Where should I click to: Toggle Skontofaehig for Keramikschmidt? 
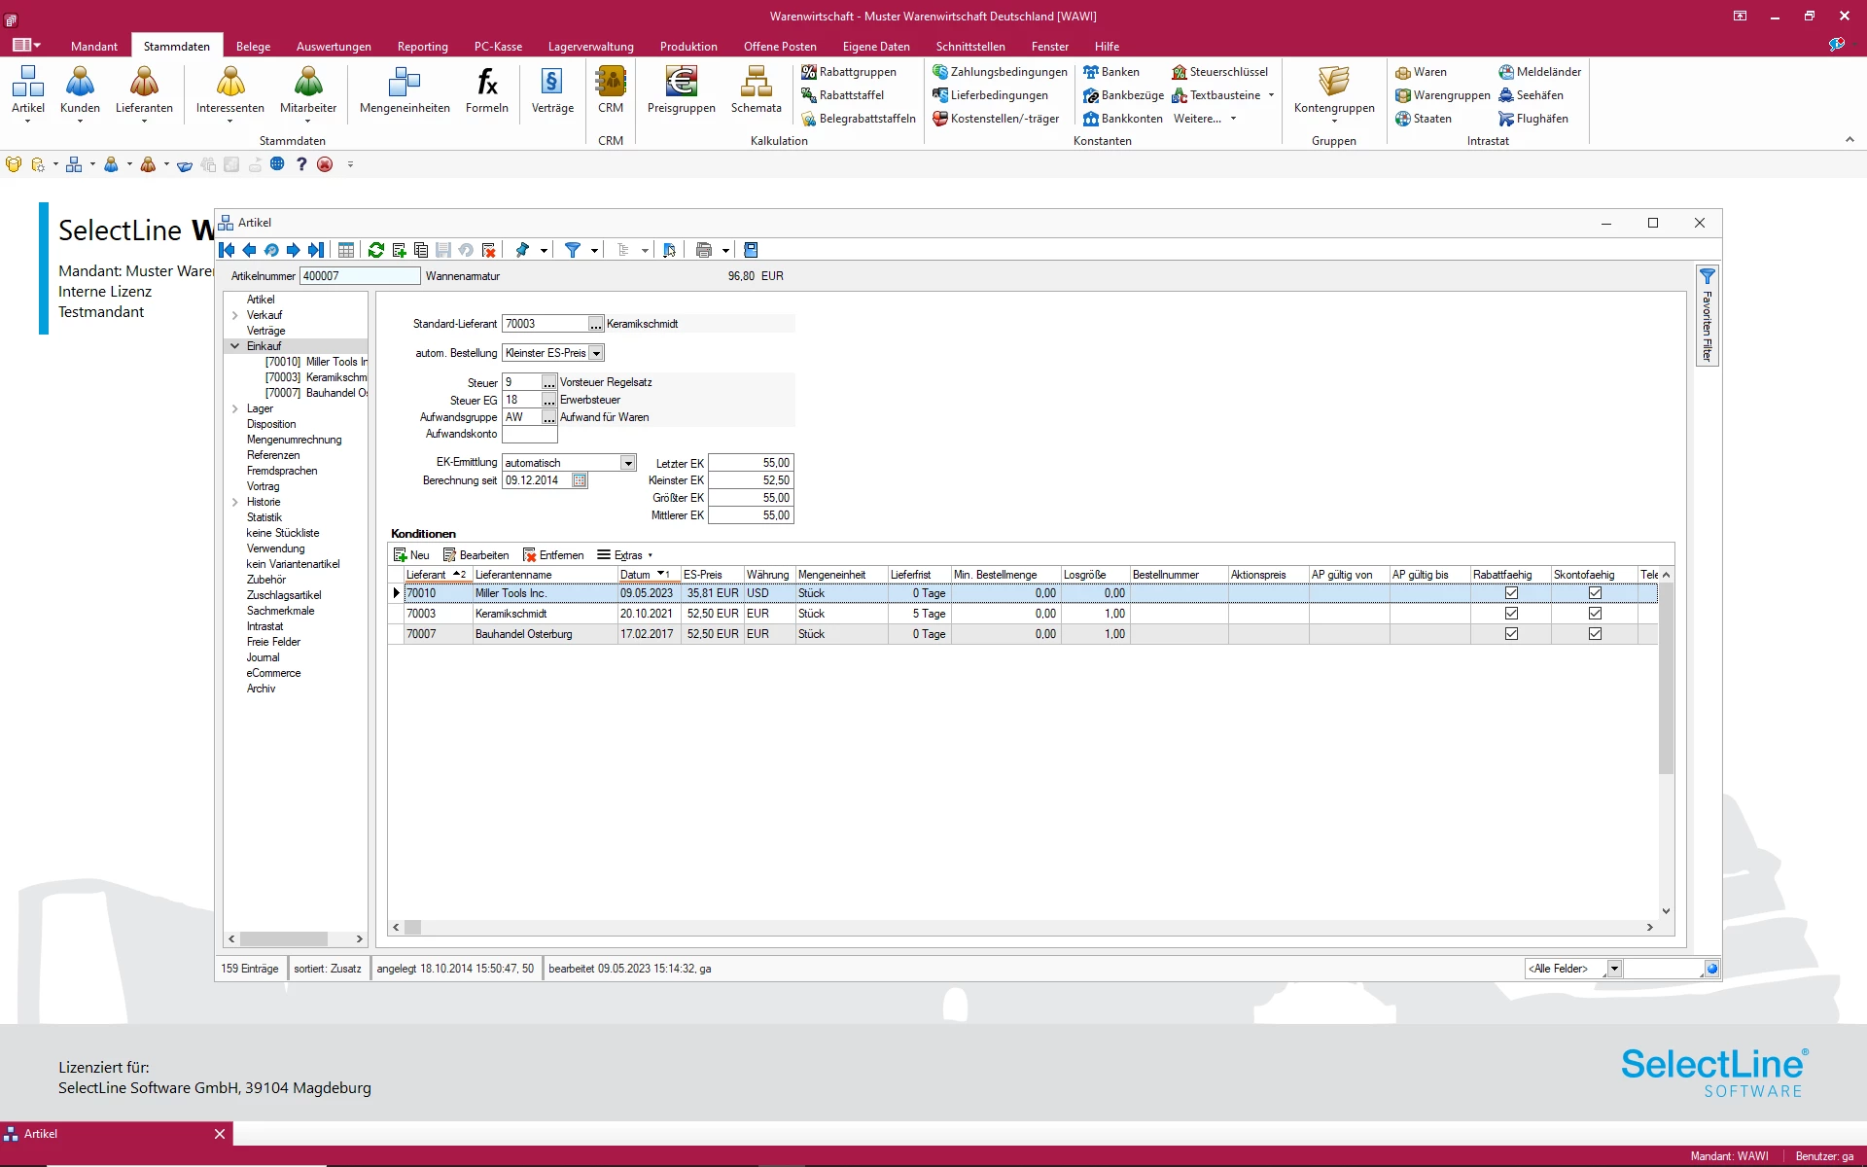[x=1595, y=614]
